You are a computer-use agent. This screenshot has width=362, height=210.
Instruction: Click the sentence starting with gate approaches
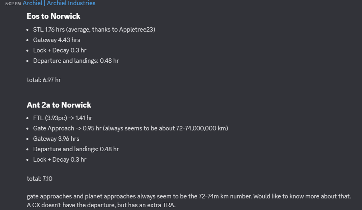[189, 197]
